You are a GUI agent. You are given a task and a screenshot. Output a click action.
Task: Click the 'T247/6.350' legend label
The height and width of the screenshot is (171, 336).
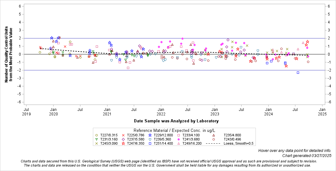[136, 143]
